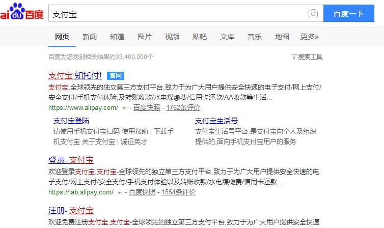Screen dimensions: 384x228
Task: Expand dropdown arrow next to www.alipay.com
Action: click(124, 108)
